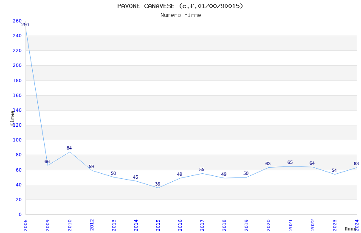Click the x-axis year 2022

click(x=313, y=225)
